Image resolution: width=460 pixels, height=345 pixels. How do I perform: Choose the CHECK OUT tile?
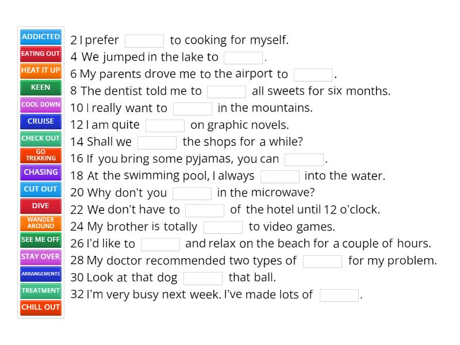40,138
